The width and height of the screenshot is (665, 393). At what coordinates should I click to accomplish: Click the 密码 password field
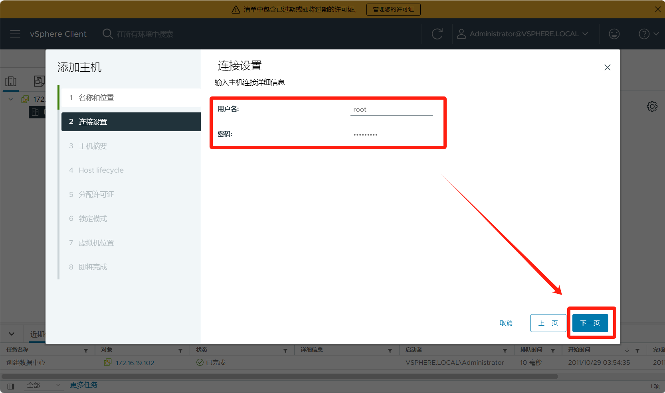coord(391,134)
